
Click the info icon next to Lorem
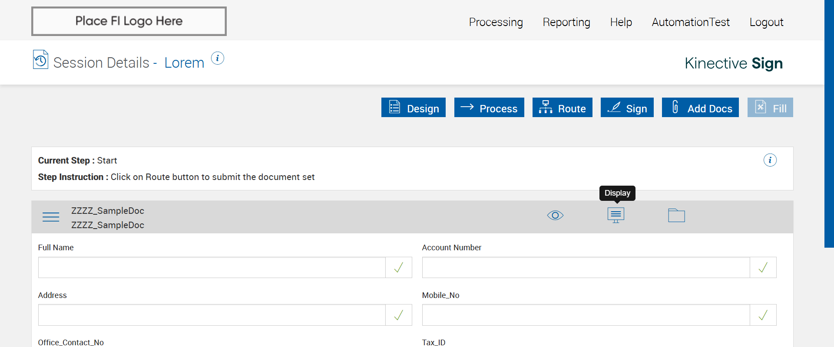coord(217,58)
